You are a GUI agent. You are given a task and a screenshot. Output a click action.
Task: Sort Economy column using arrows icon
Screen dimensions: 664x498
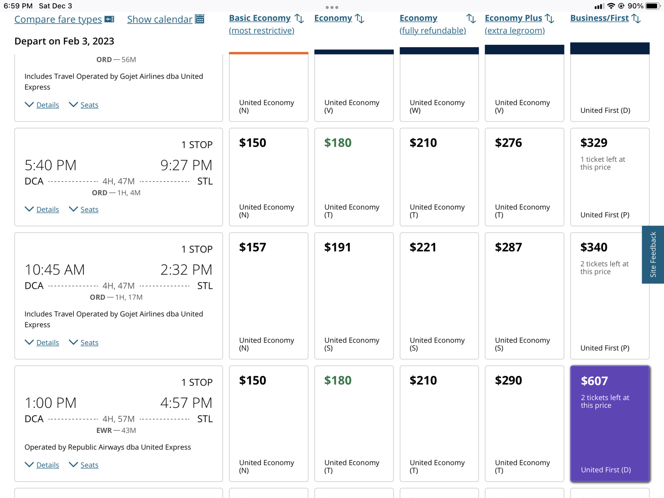[x=360, y=18]
